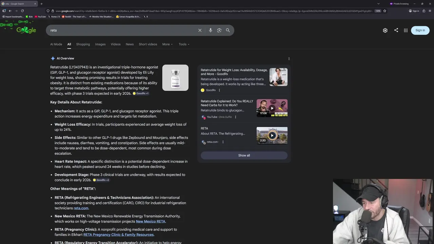Viewport: 434px width, 244px height.
Task: Reset the 130% zoom level badge
Action: click(x=378, y=11)
